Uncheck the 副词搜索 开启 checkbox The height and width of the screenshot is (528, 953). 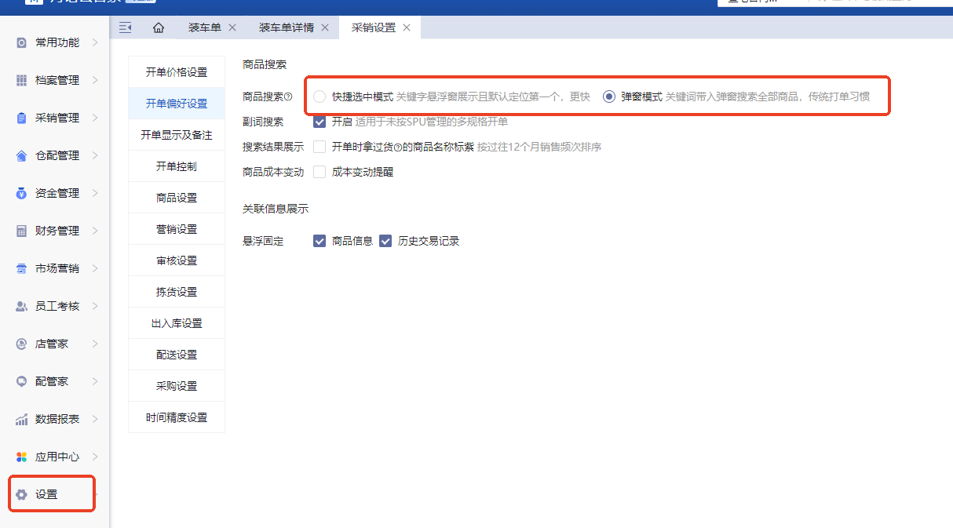[319, 122]
